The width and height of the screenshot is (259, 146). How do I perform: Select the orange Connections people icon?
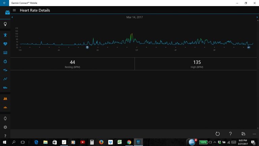5,99
